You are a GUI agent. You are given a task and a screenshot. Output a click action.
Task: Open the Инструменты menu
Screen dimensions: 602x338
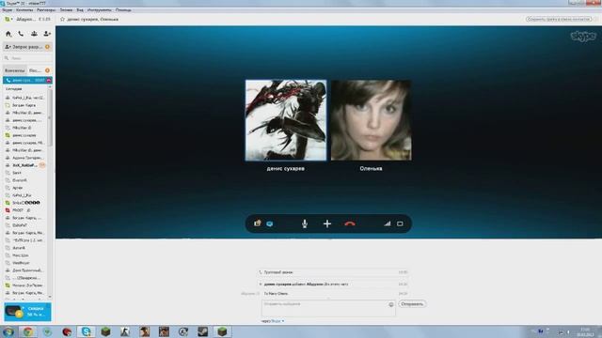tap(99, 10)
